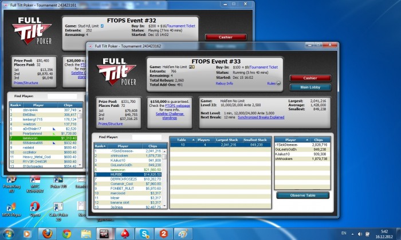
Task: Click scroll-down arrow of Event #33 standings
Action: (x=164, y=206)
